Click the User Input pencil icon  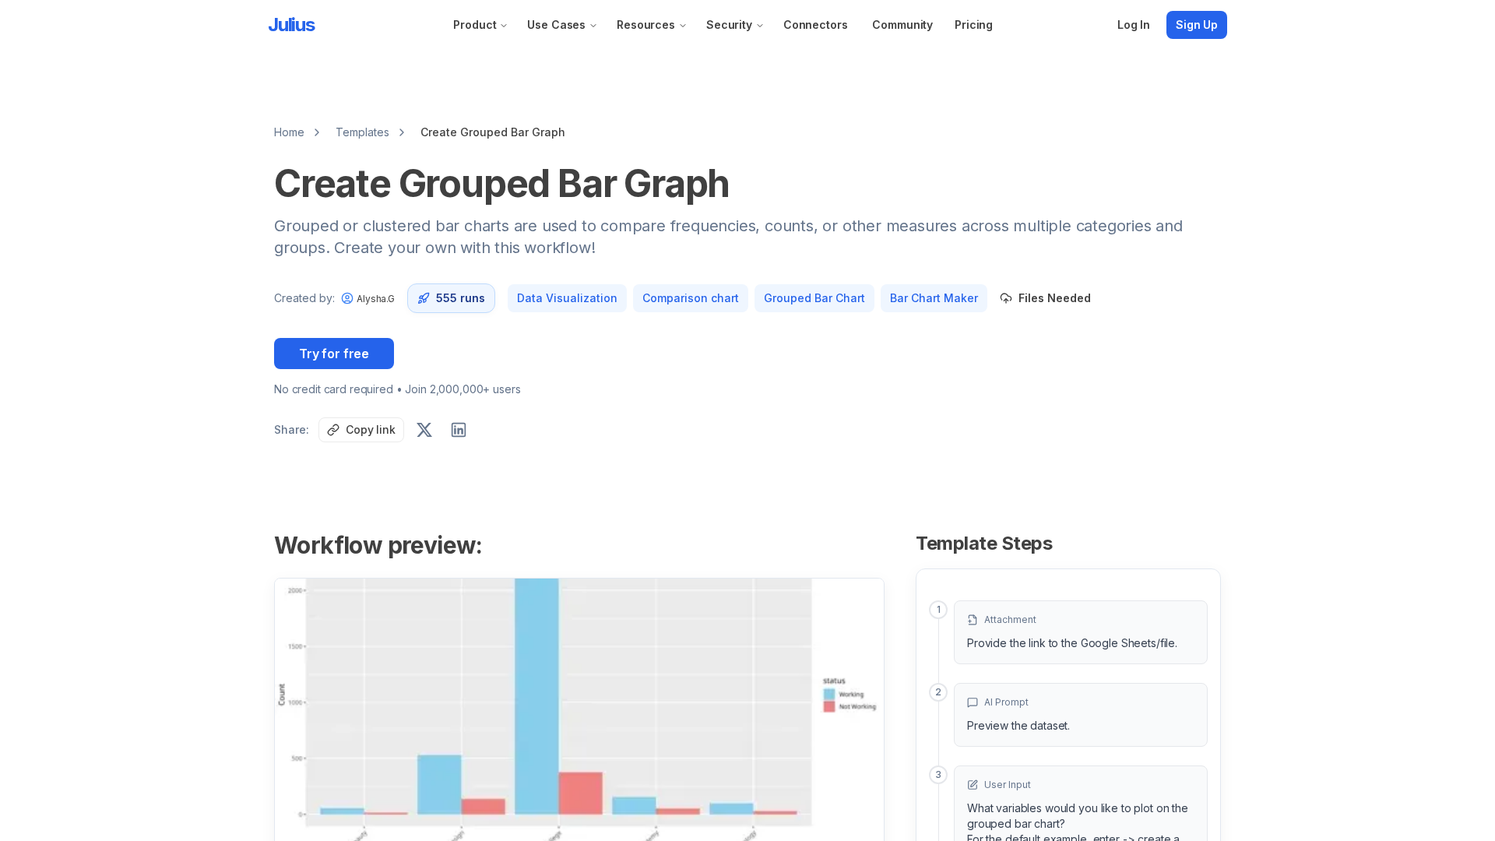(973, 785)
